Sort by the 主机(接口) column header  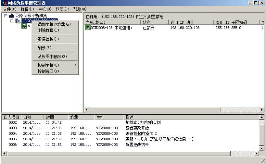[113, 22]
